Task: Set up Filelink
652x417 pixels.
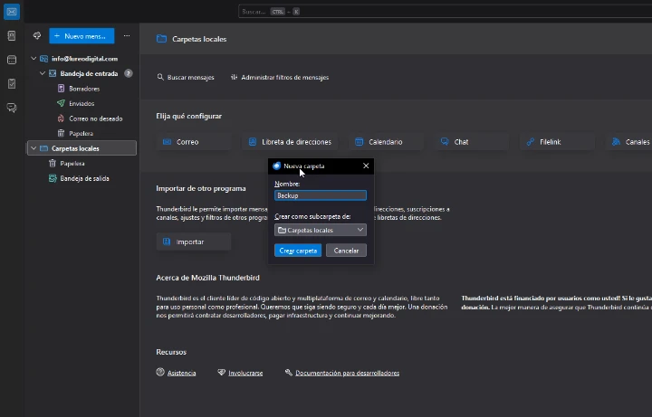Action: (x=557, y=142)
